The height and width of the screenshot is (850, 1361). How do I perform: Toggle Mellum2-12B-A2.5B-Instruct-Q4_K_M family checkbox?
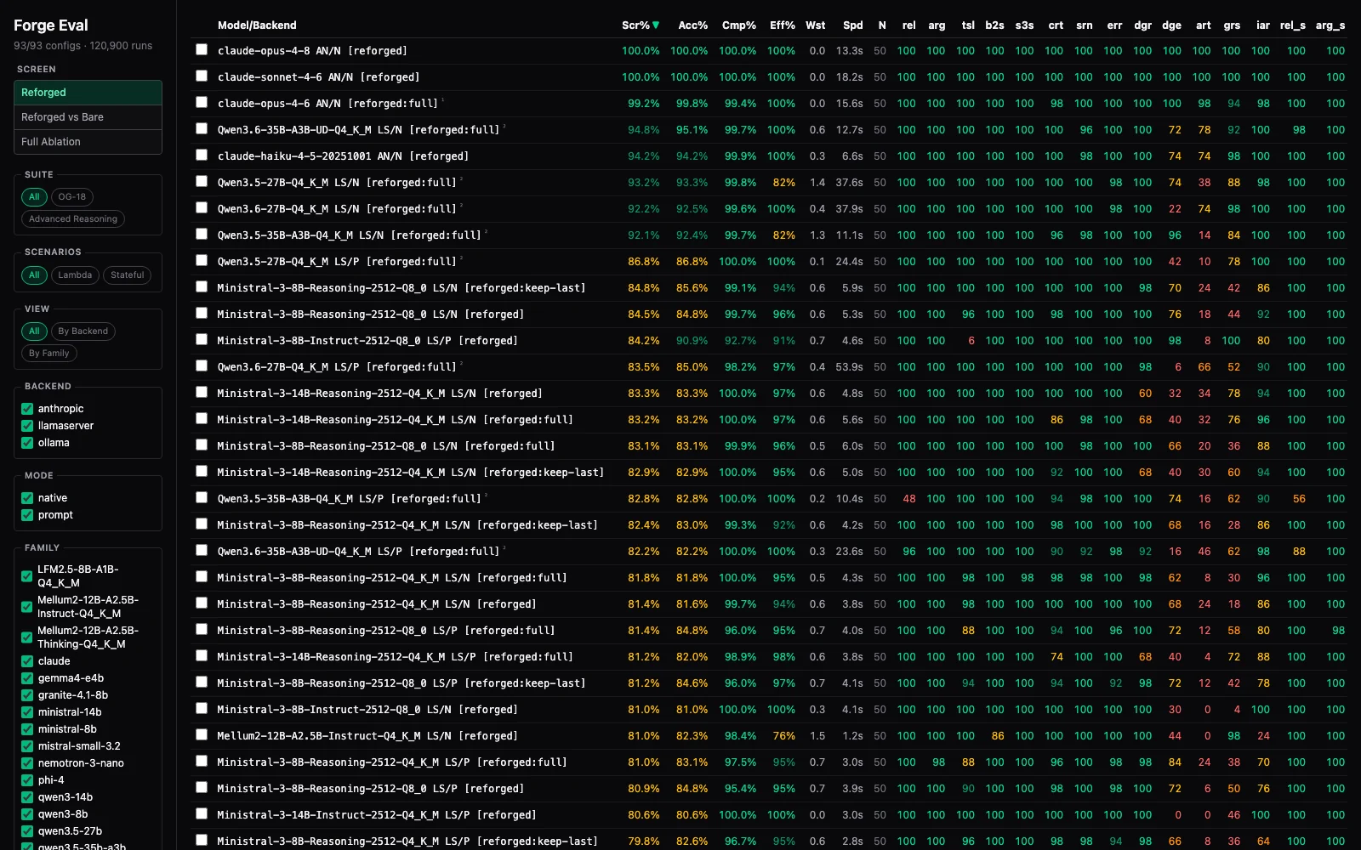[27, 607]
